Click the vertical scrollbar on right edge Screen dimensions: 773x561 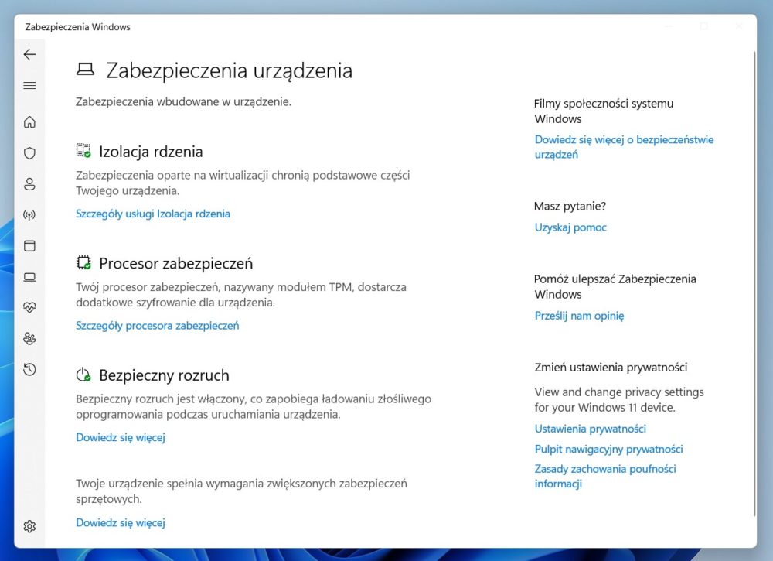[x=754, y=284]
